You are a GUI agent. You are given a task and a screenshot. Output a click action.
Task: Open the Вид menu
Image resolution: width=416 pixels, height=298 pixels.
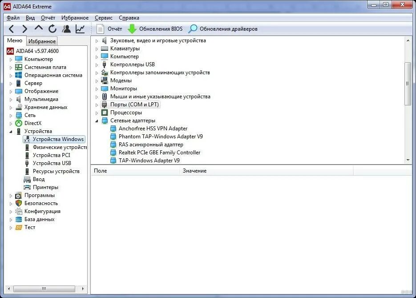[30, 18]
